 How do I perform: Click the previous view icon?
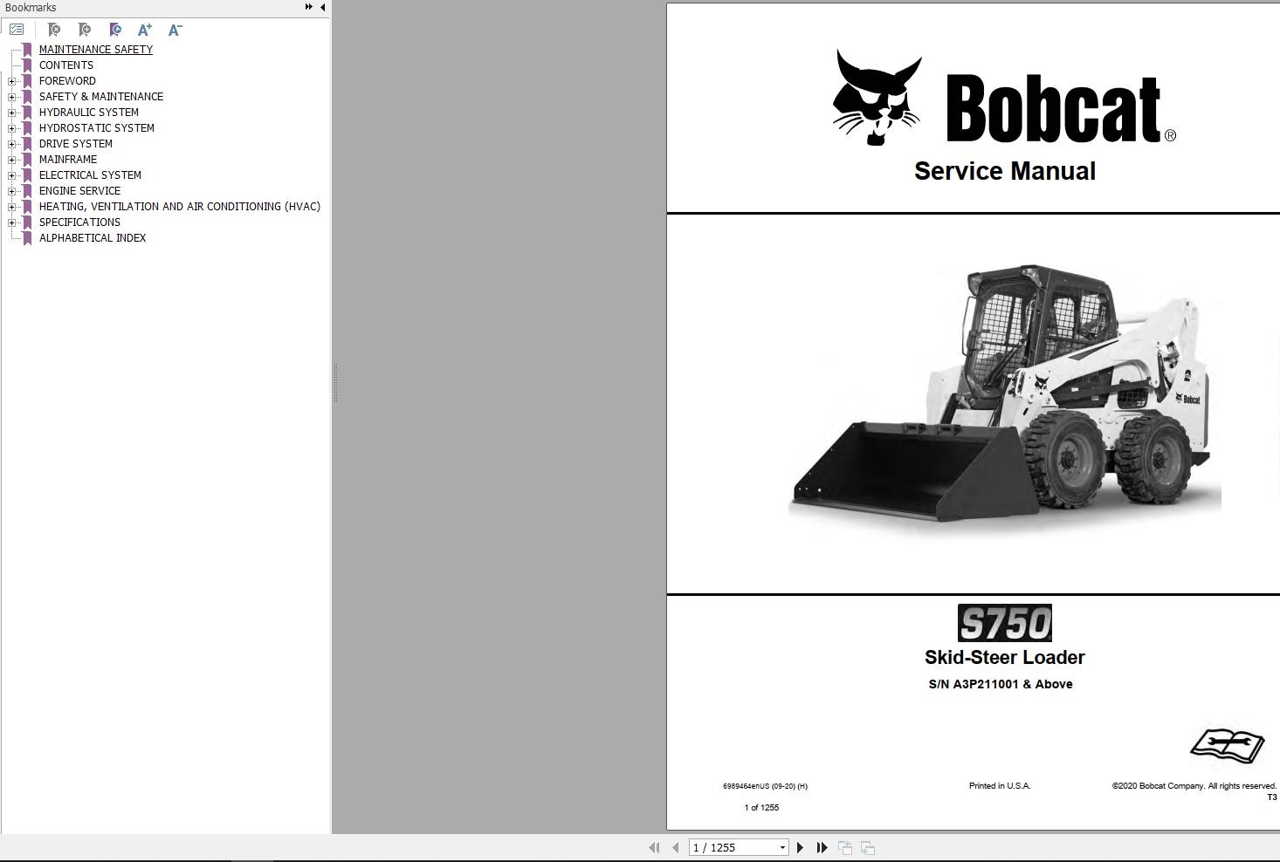click(845, 847)
